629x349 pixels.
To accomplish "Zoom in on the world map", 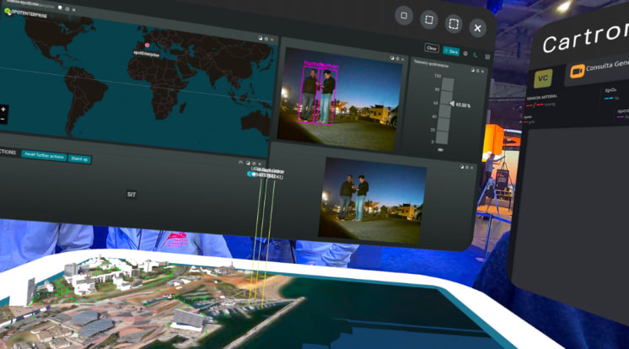I will coord(3,110).
